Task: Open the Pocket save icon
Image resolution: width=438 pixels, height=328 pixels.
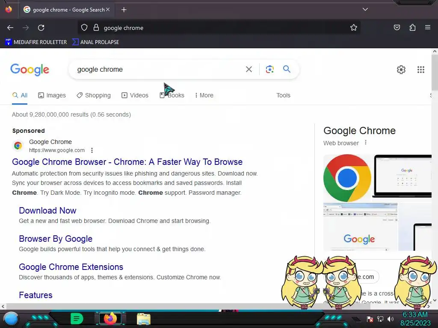Action: click(397, 28)
